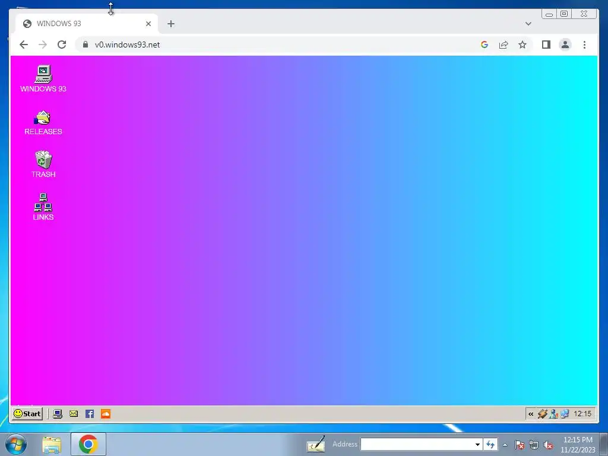Click the 12:15 clock in Windows 93 tray
608x456 pixels.
point(582,414)
